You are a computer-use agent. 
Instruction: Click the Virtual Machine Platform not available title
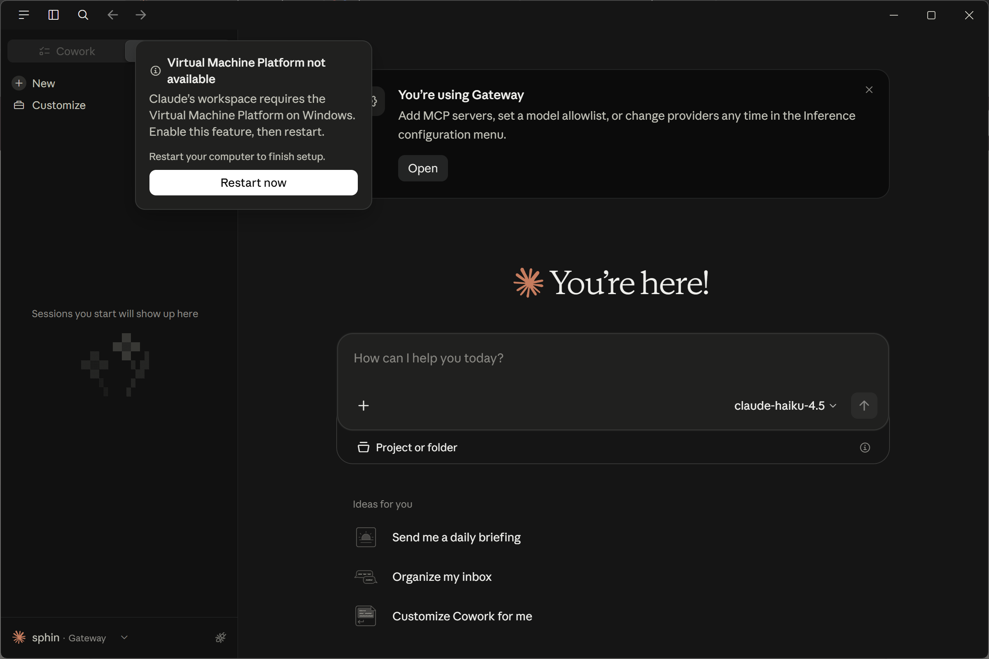[246, 71]
